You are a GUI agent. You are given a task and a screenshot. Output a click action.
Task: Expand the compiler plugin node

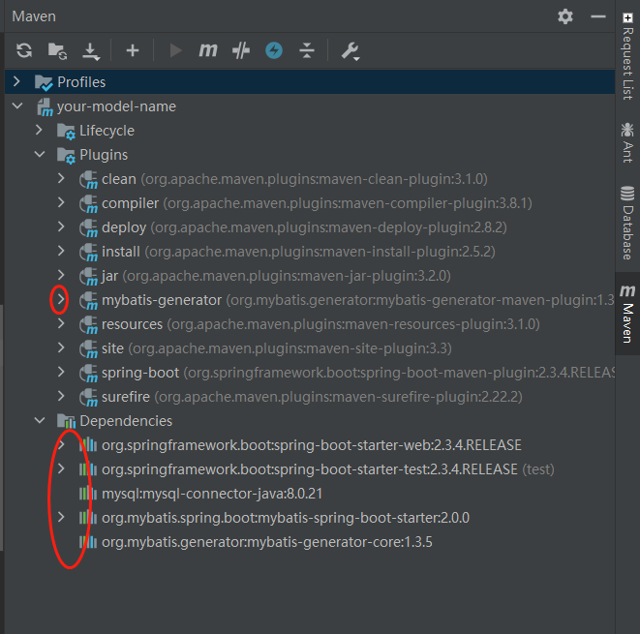(x=61, y=202)
